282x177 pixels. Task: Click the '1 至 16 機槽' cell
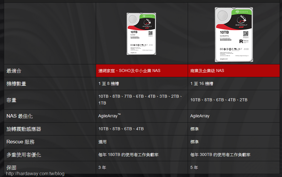pos(234,84)
